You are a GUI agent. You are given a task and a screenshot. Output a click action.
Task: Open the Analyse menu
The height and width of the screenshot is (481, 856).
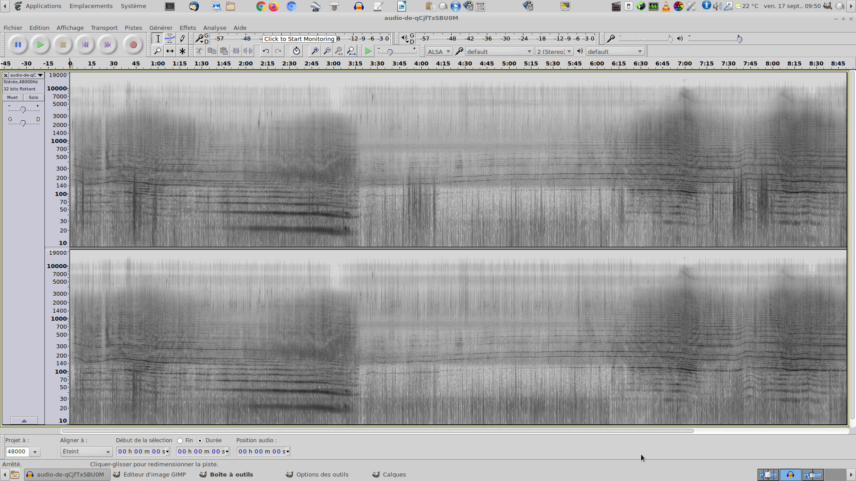pyautogui.click(x=214, y=28)
